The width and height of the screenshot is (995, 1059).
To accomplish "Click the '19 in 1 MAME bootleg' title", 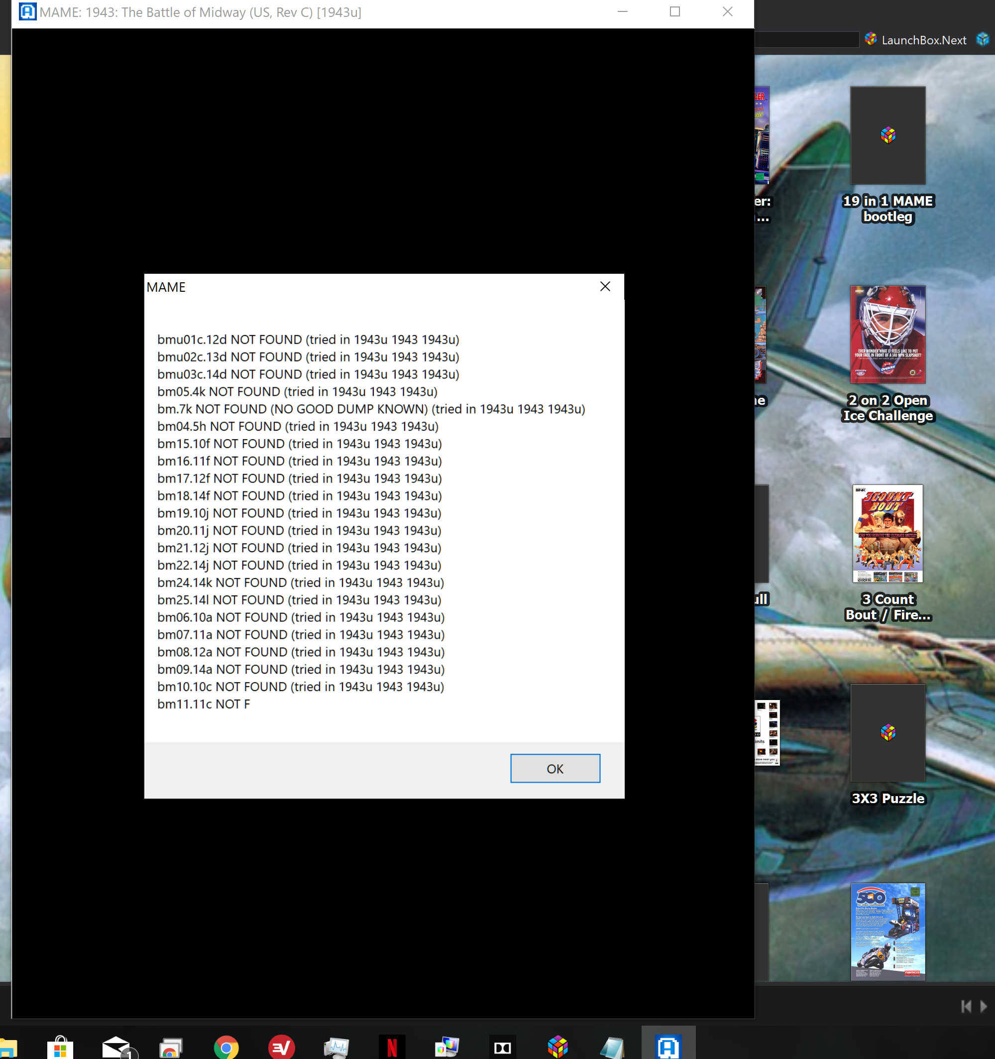I will (x=888, y=209).
